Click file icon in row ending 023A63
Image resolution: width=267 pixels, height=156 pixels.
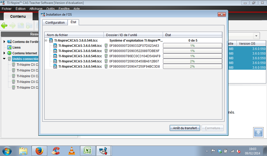[55, 46]
